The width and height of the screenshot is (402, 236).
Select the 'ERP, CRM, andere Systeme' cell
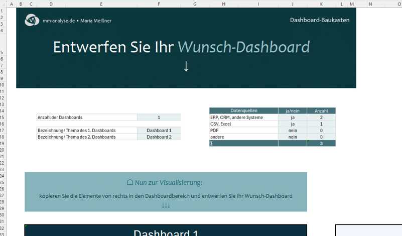coord(244,117)
